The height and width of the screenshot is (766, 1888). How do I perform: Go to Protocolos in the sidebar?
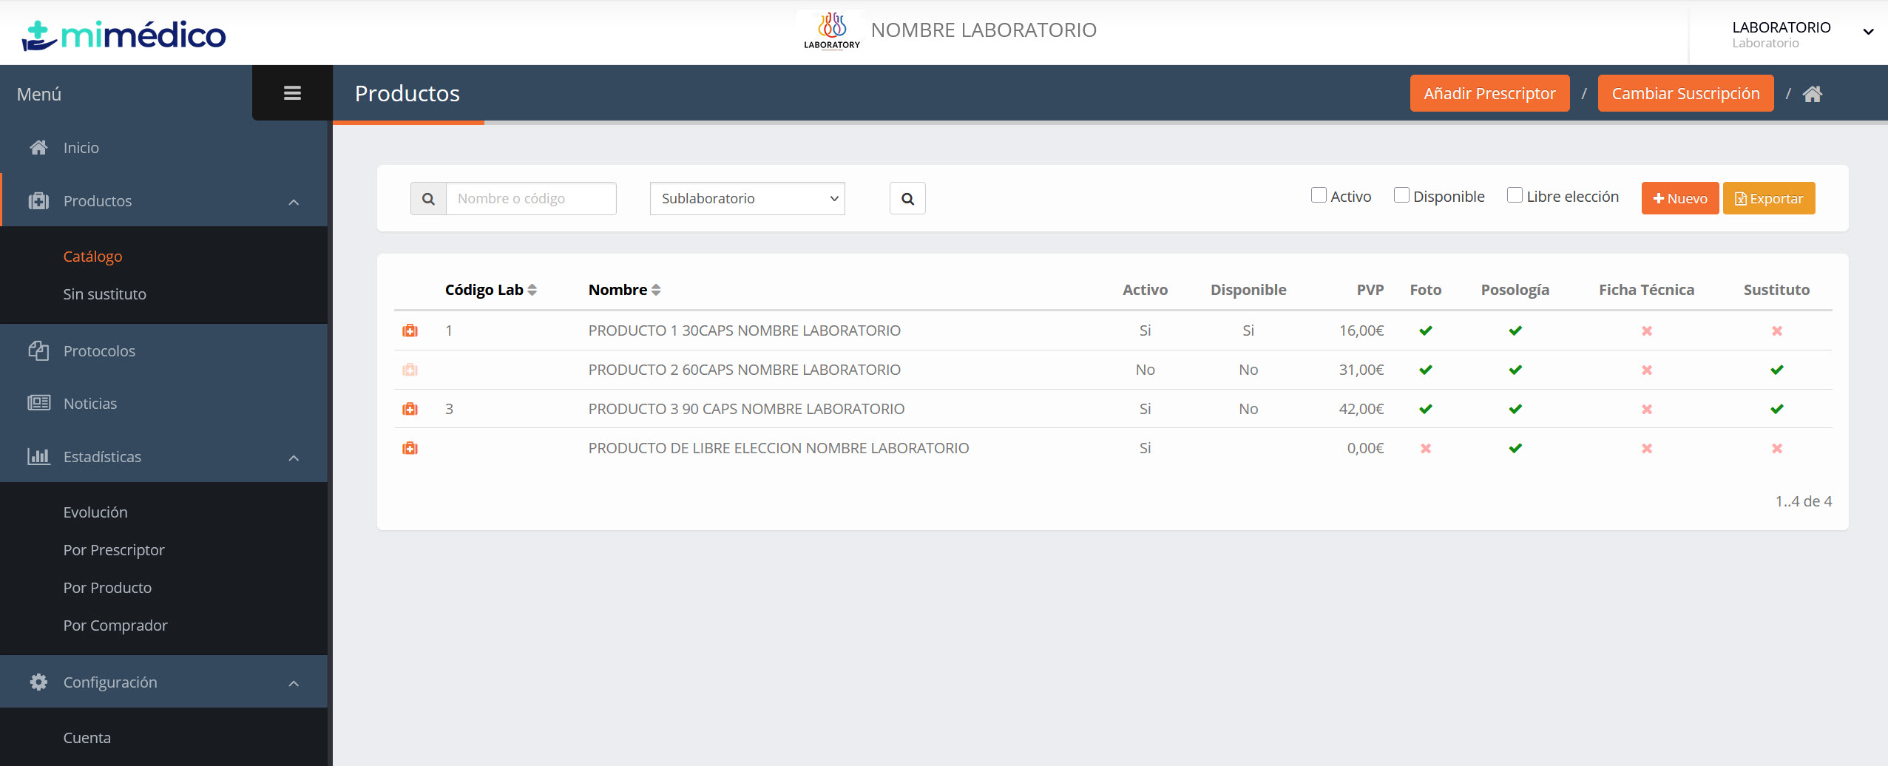click(x=99, y=351)
